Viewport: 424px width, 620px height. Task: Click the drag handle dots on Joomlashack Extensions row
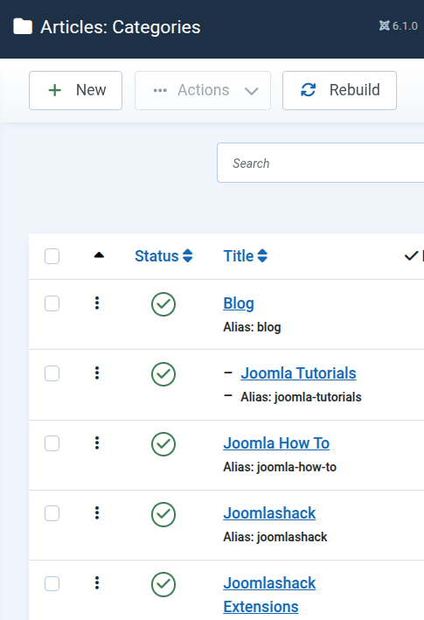tap(97, 582)
